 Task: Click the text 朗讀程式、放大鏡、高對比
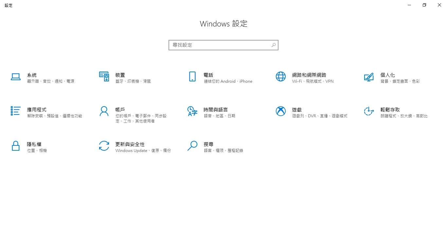point(404,116)
